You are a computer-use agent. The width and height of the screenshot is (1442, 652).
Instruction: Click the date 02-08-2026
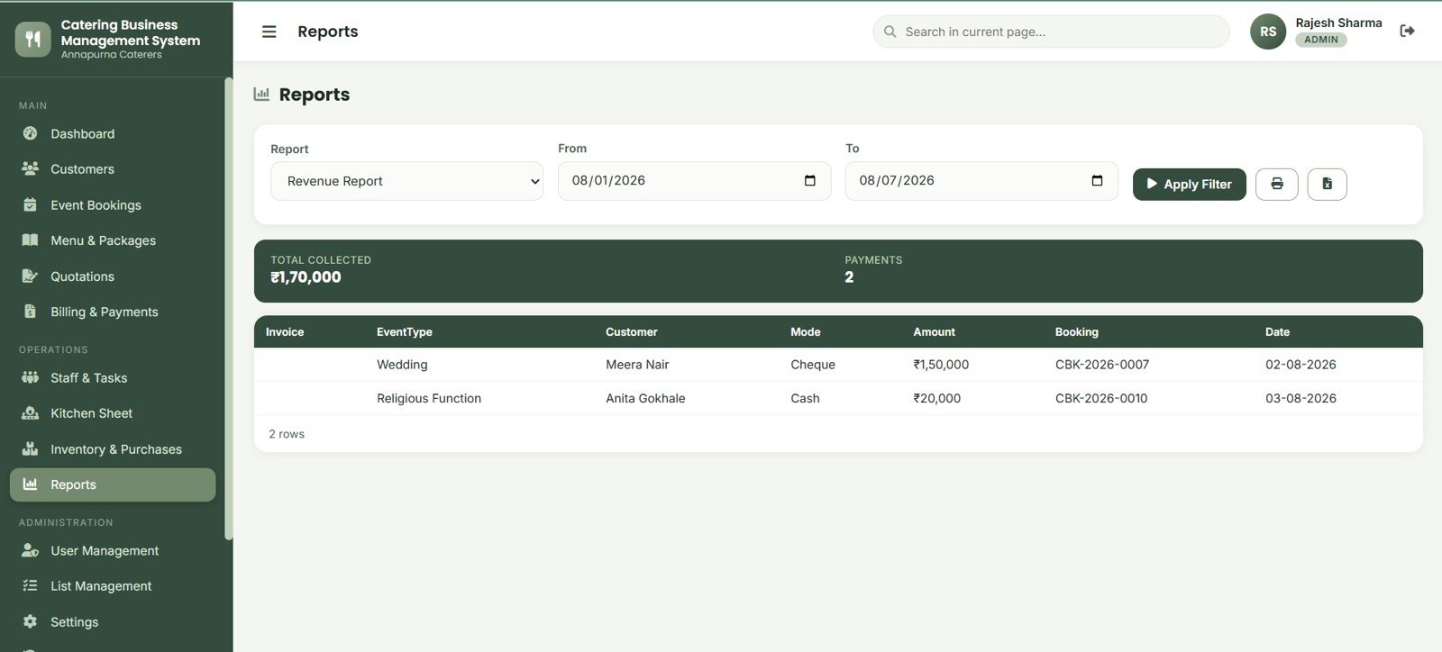1301,365
